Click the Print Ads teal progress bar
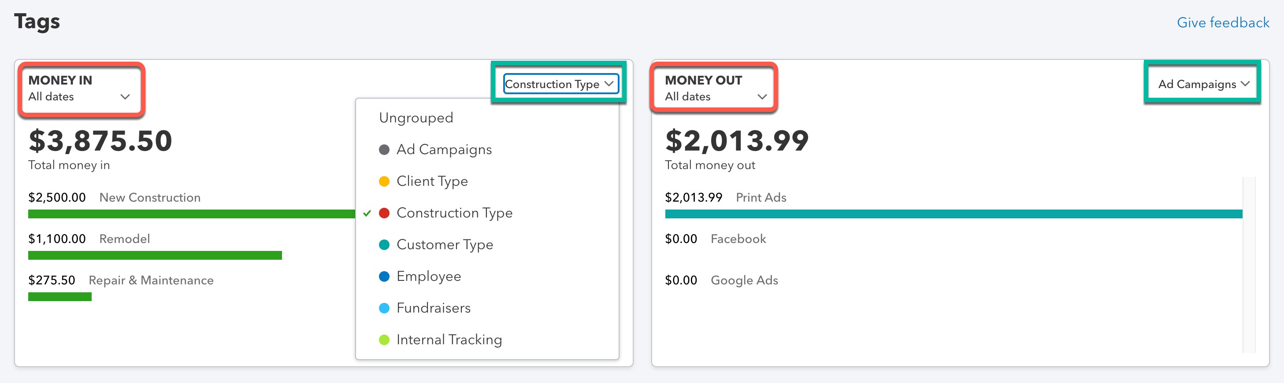 pyautogui.click(x=953, y=214)
